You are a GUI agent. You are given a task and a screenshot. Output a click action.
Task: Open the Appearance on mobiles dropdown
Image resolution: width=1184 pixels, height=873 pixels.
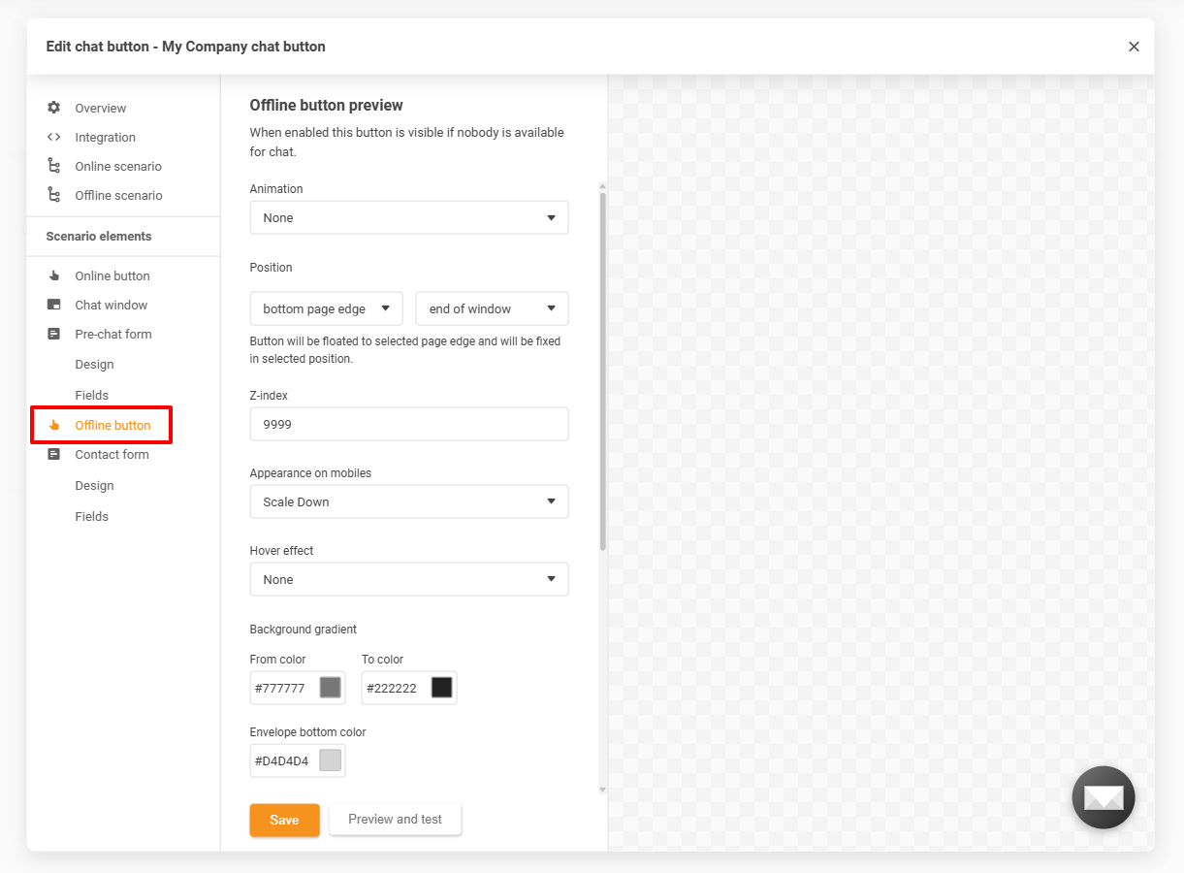[x=408, y=501]
